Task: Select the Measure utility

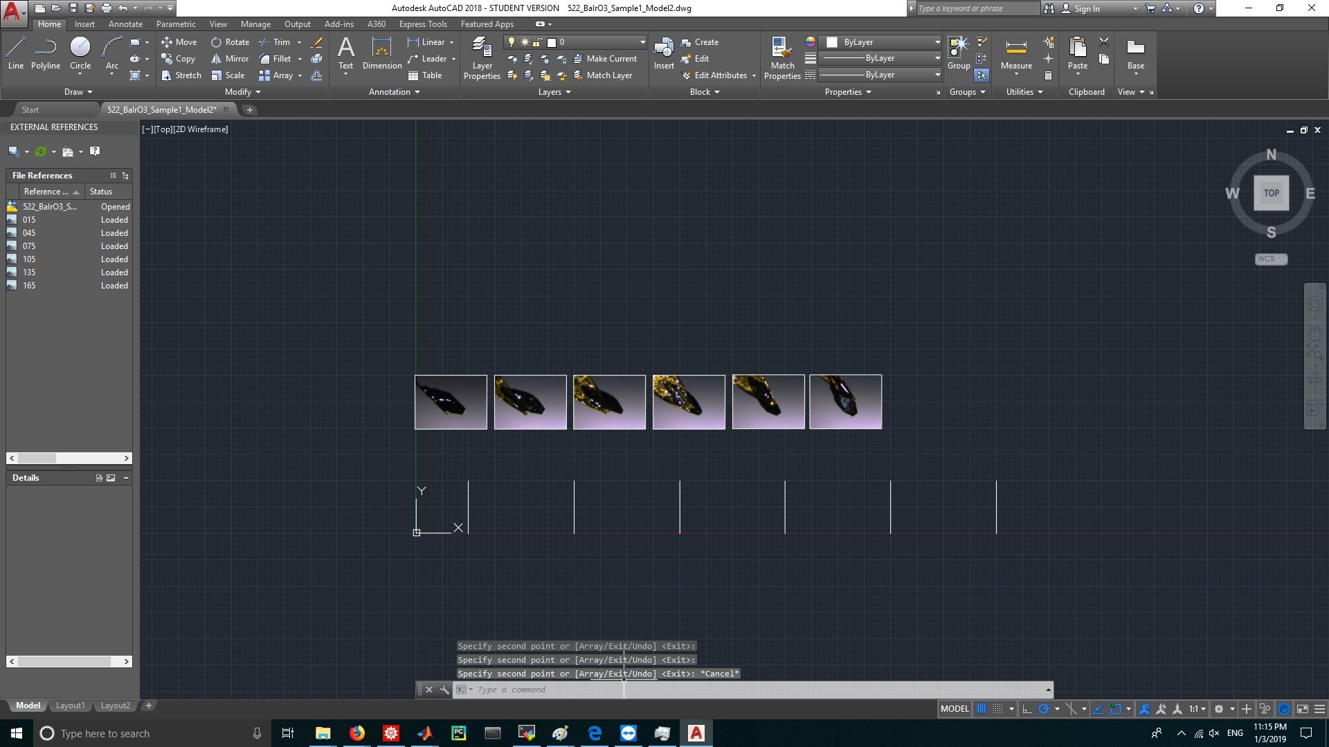Action: click(1016, 54)
